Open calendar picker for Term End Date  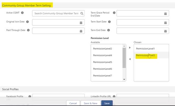(x=165, y=31)
